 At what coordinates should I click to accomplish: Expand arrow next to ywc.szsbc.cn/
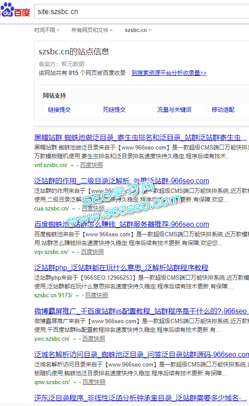(x=75, y=339)
